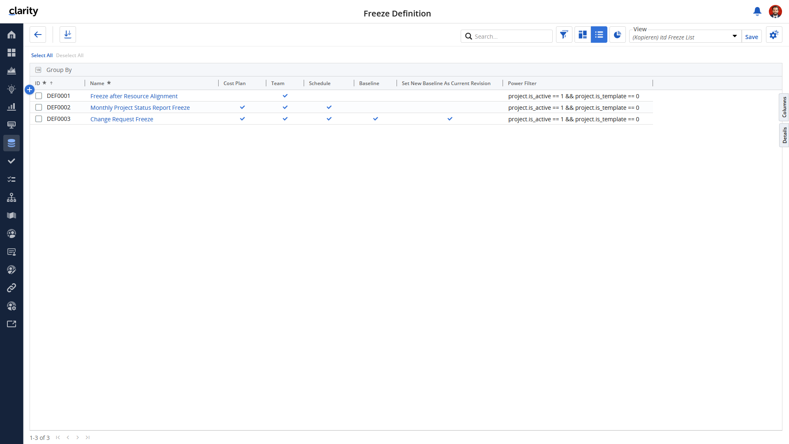Open Monthly Project Status Report Freeze
The image size is (789, 444).
[x=140, y=108]
